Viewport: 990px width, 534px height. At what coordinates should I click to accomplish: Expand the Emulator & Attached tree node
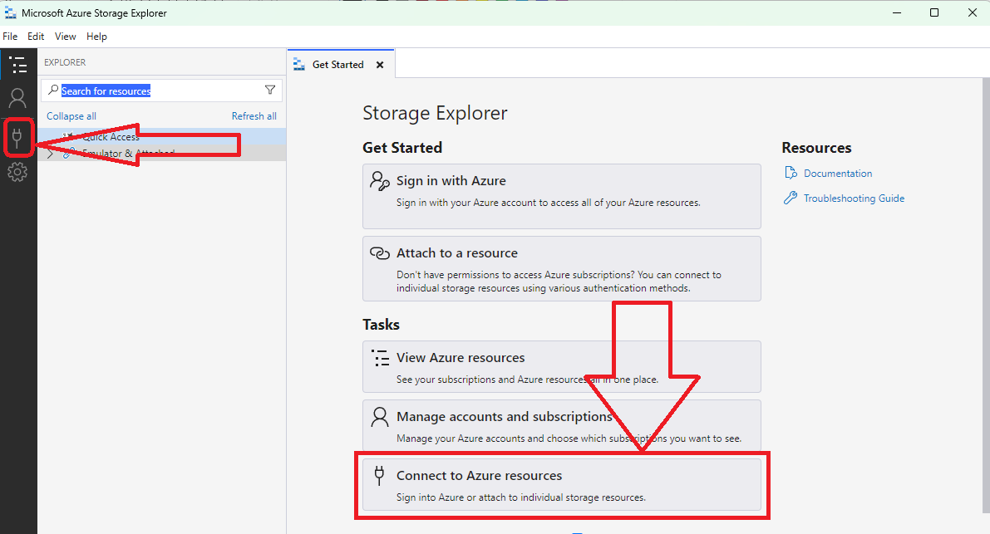50,153
